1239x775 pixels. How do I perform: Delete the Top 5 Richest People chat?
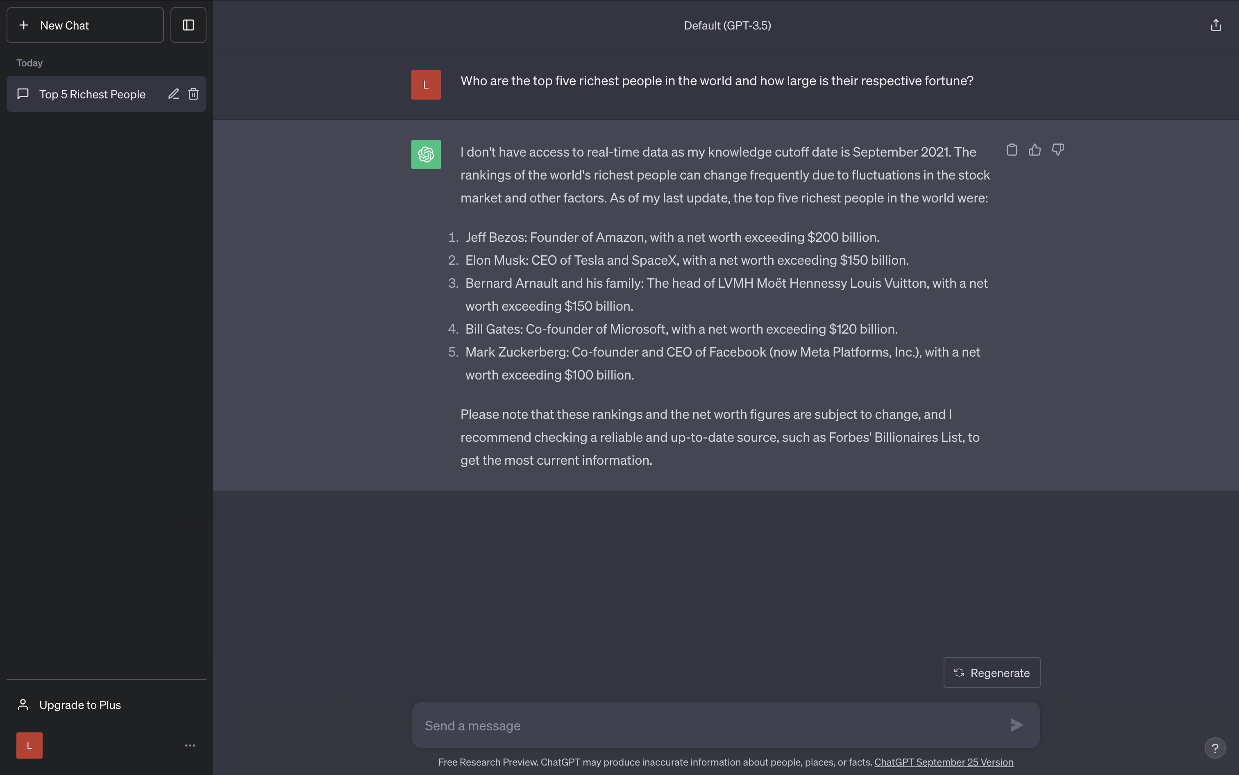193,94
